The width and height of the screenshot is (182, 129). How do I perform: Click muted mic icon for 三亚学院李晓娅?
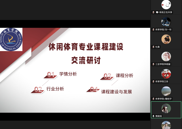pos(154,64)
